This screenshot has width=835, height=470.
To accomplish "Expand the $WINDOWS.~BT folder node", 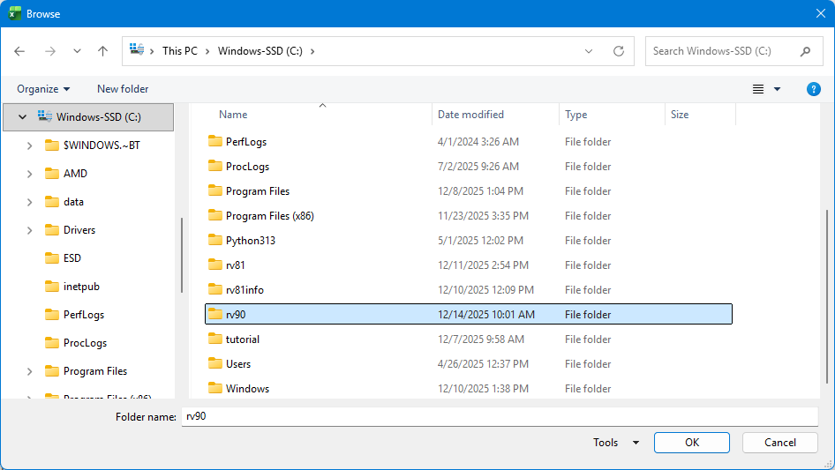I will click(x=29, y=145).
